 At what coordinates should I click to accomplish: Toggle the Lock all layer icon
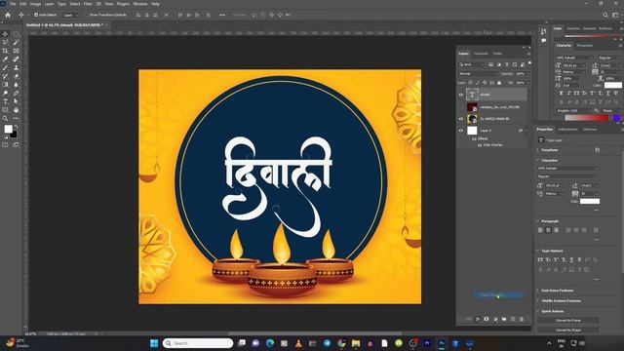point(499,83)
